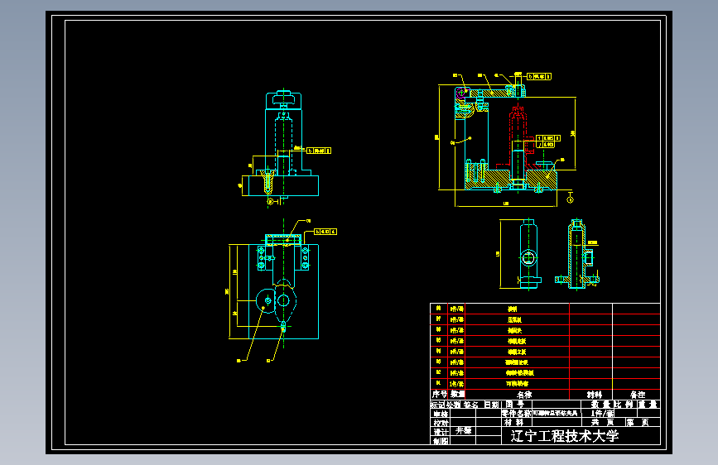
Task: Select the hatched base plate in section view
Action: [511, 180]
